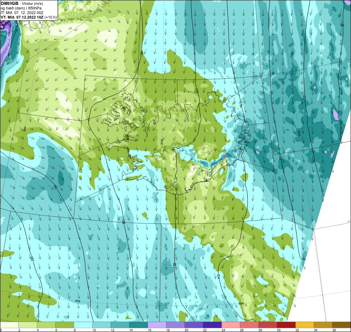The width and height of the screenshot is (351, 332).
Task: Choose the 22–24 m/s deep indigo swatch
Action: [x=212, y=325]
